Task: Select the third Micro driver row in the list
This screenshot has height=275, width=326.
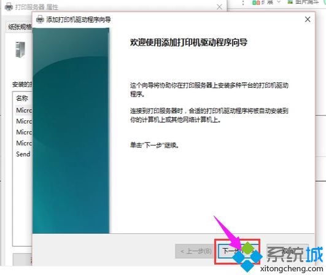Action: [23, 132]
